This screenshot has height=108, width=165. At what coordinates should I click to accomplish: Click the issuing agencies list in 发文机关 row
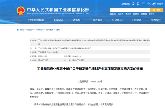click(94, 42)
